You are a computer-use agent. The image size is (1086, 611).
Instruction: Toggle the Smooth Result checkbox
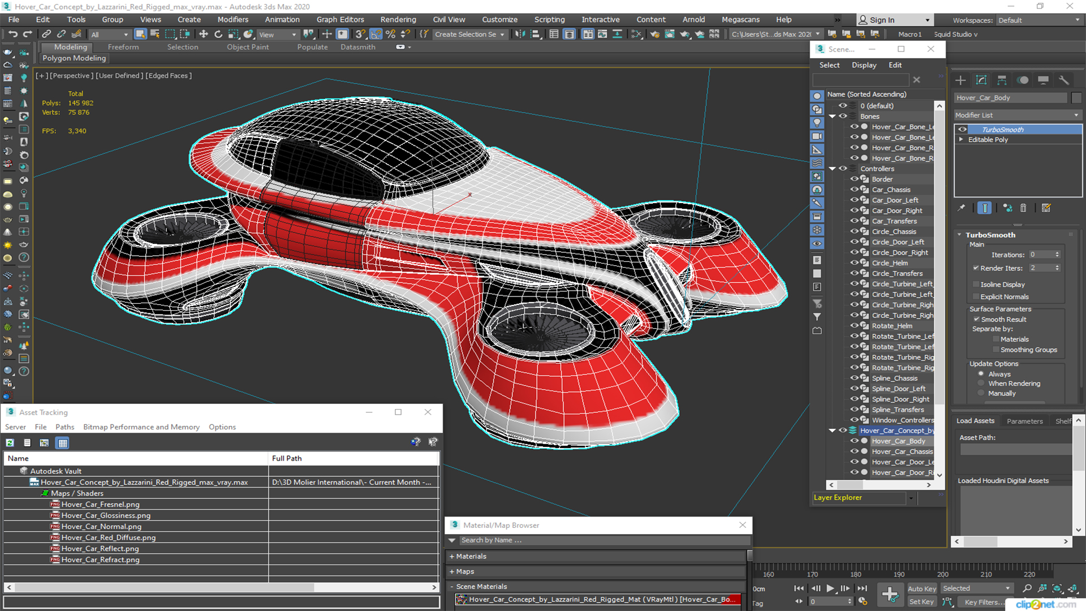(x=976, y=320)
